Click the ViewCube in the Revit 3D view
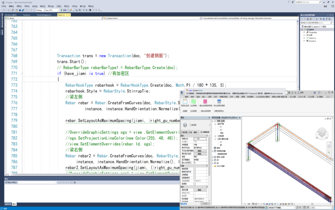Viewport: 335px width, 210px height. [x=322, y=133]
